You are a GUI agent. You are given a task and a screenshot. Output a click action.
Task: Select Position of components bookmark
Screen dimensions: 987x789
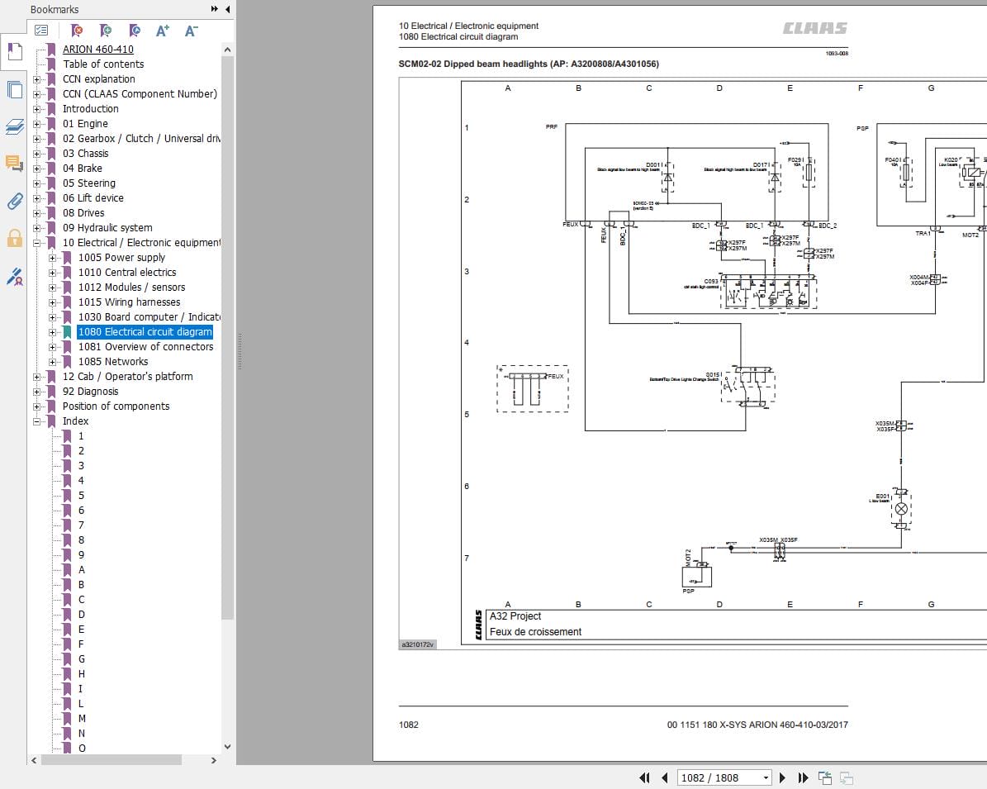point(116,406)
